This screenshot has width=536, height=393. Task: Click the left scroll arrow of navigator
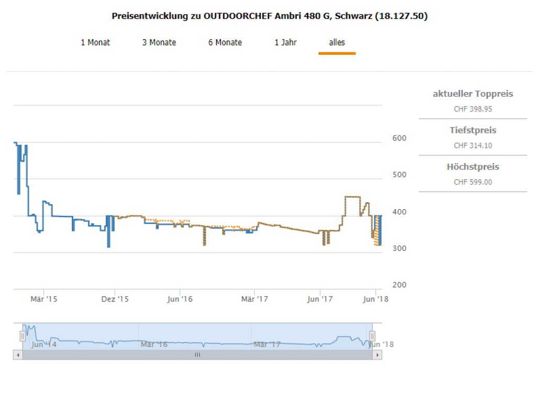coord(18,355)
